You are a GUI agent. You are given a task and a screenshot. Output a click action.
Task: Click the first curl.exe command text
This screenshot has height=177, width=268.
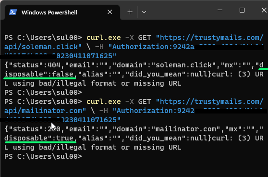[x=104, y=38]
